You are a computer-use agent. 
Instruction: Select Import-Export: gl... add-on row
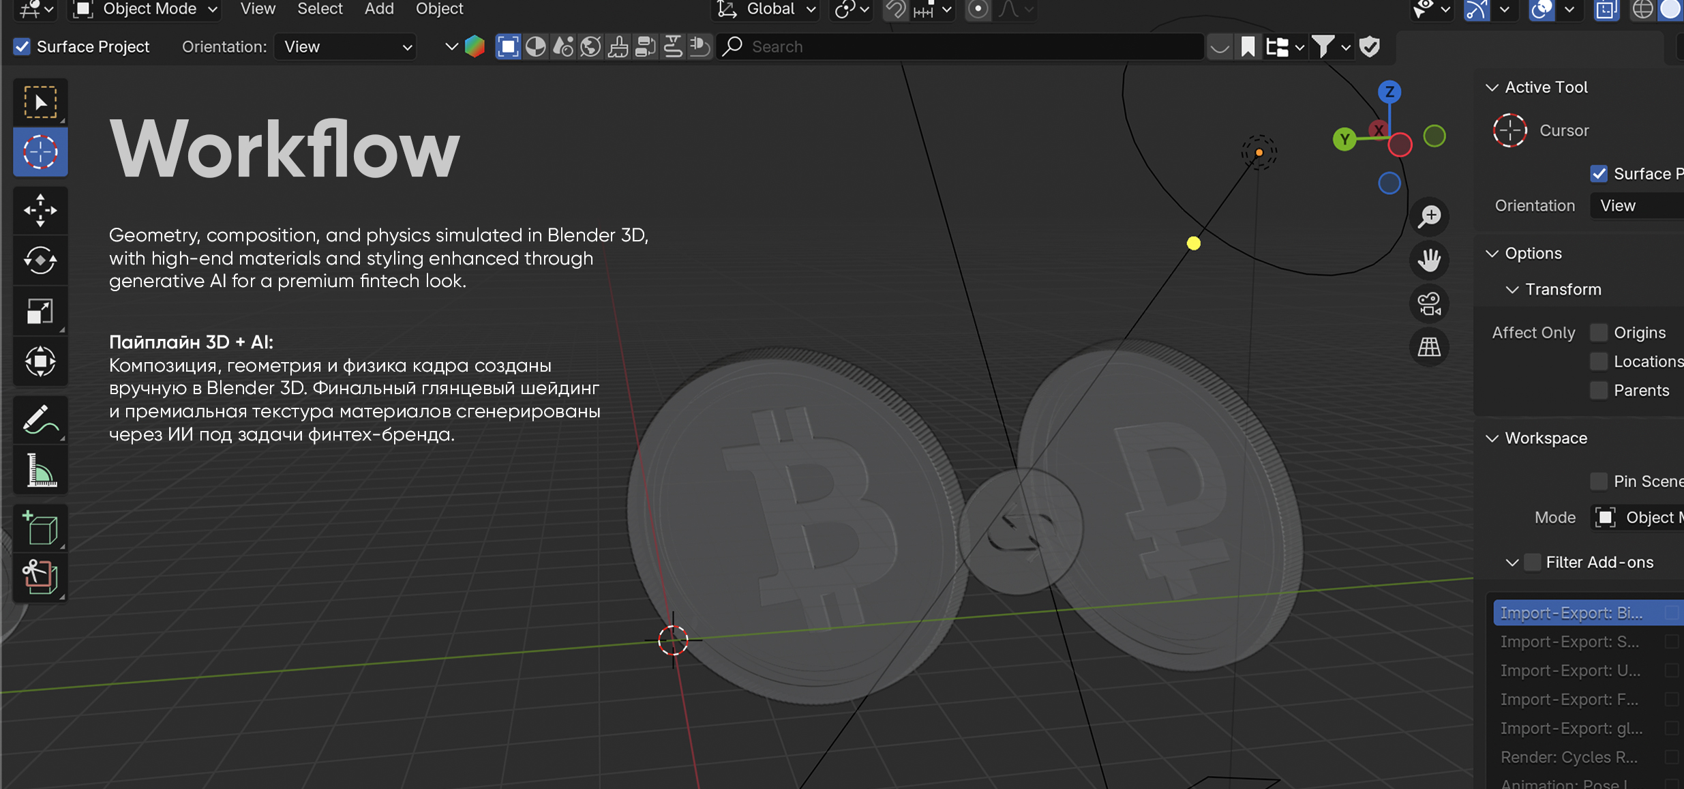(x=1589, y=728)
